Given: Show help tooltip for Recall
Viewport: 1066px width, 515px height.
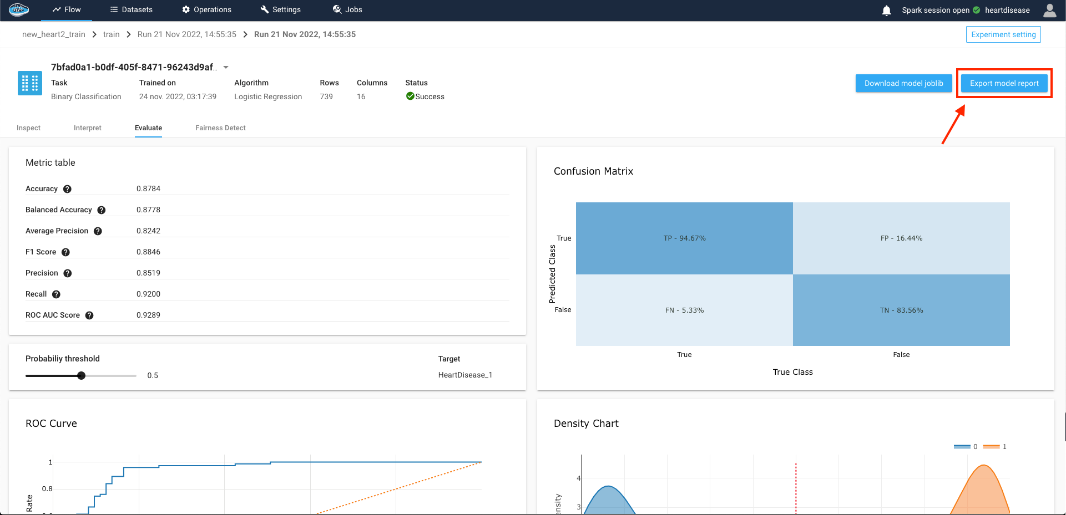Looking at the screenshot, I should (x=56, y=294).
